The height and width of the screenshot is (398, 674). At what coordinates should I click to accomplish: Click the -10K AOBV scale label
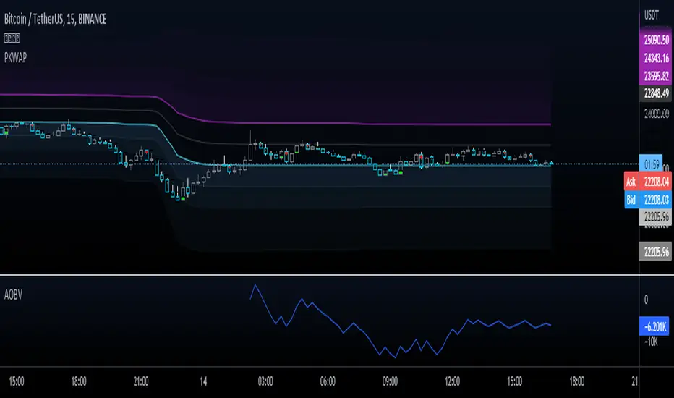(x=651, y=342)
